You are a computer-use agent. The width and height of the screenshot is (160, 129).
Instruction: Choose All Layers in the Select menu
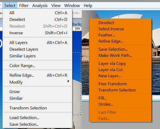37,43
